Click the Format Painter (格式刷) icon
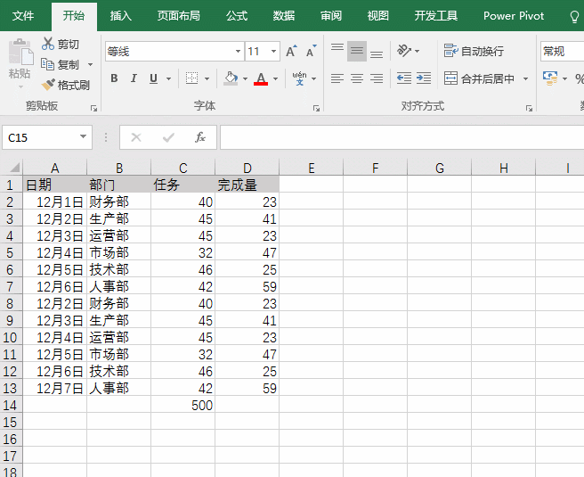 pos(48,85)
